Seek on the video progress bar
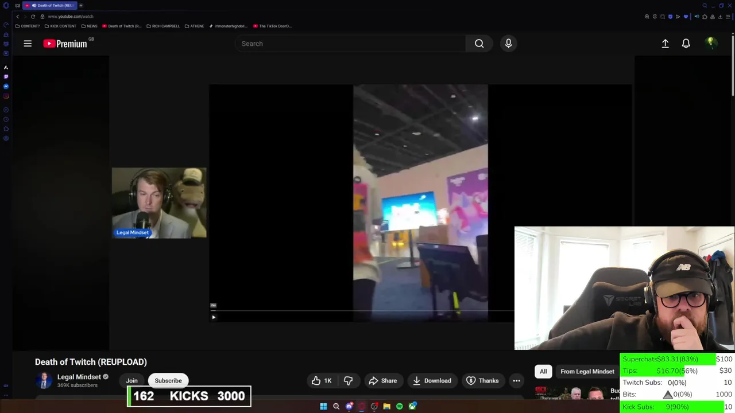Viewport: 735px width, 413px height. tap(362, 311)
